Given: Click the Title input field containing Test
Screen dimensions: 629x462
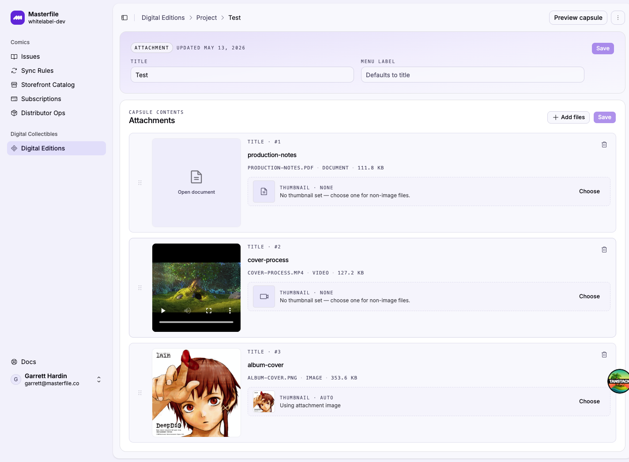Looking at the screenshot, I should click(x=242, y=75).
